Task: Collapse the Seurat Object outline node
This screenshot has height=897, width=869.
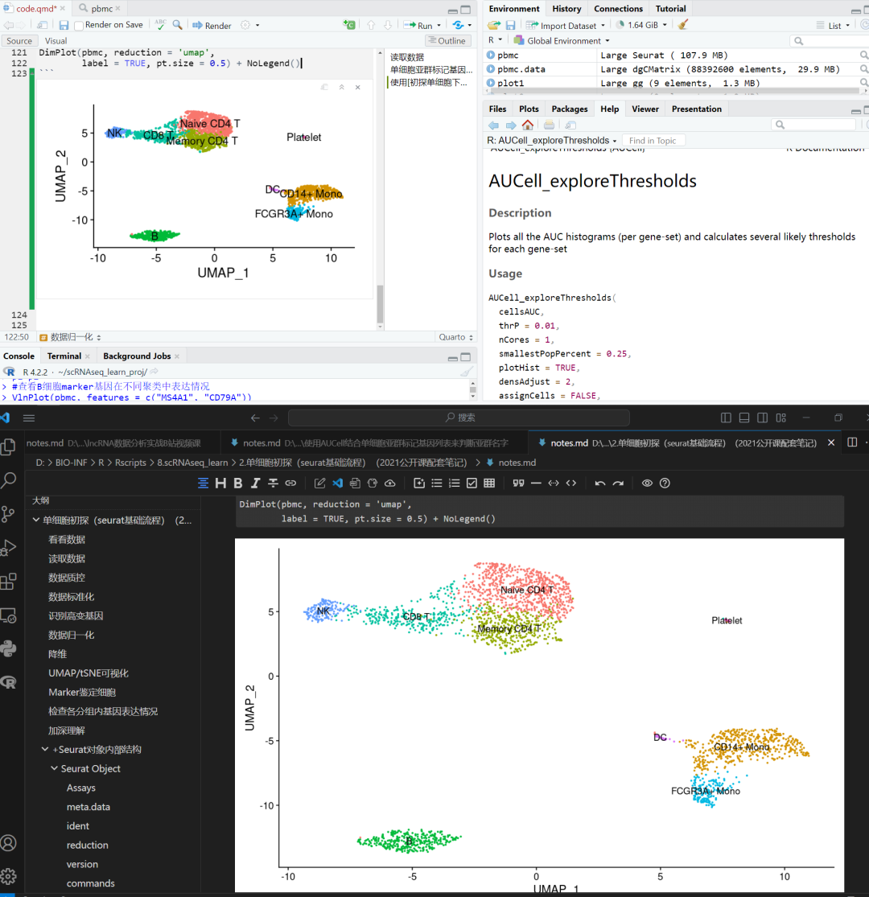Action: (55, 768)
